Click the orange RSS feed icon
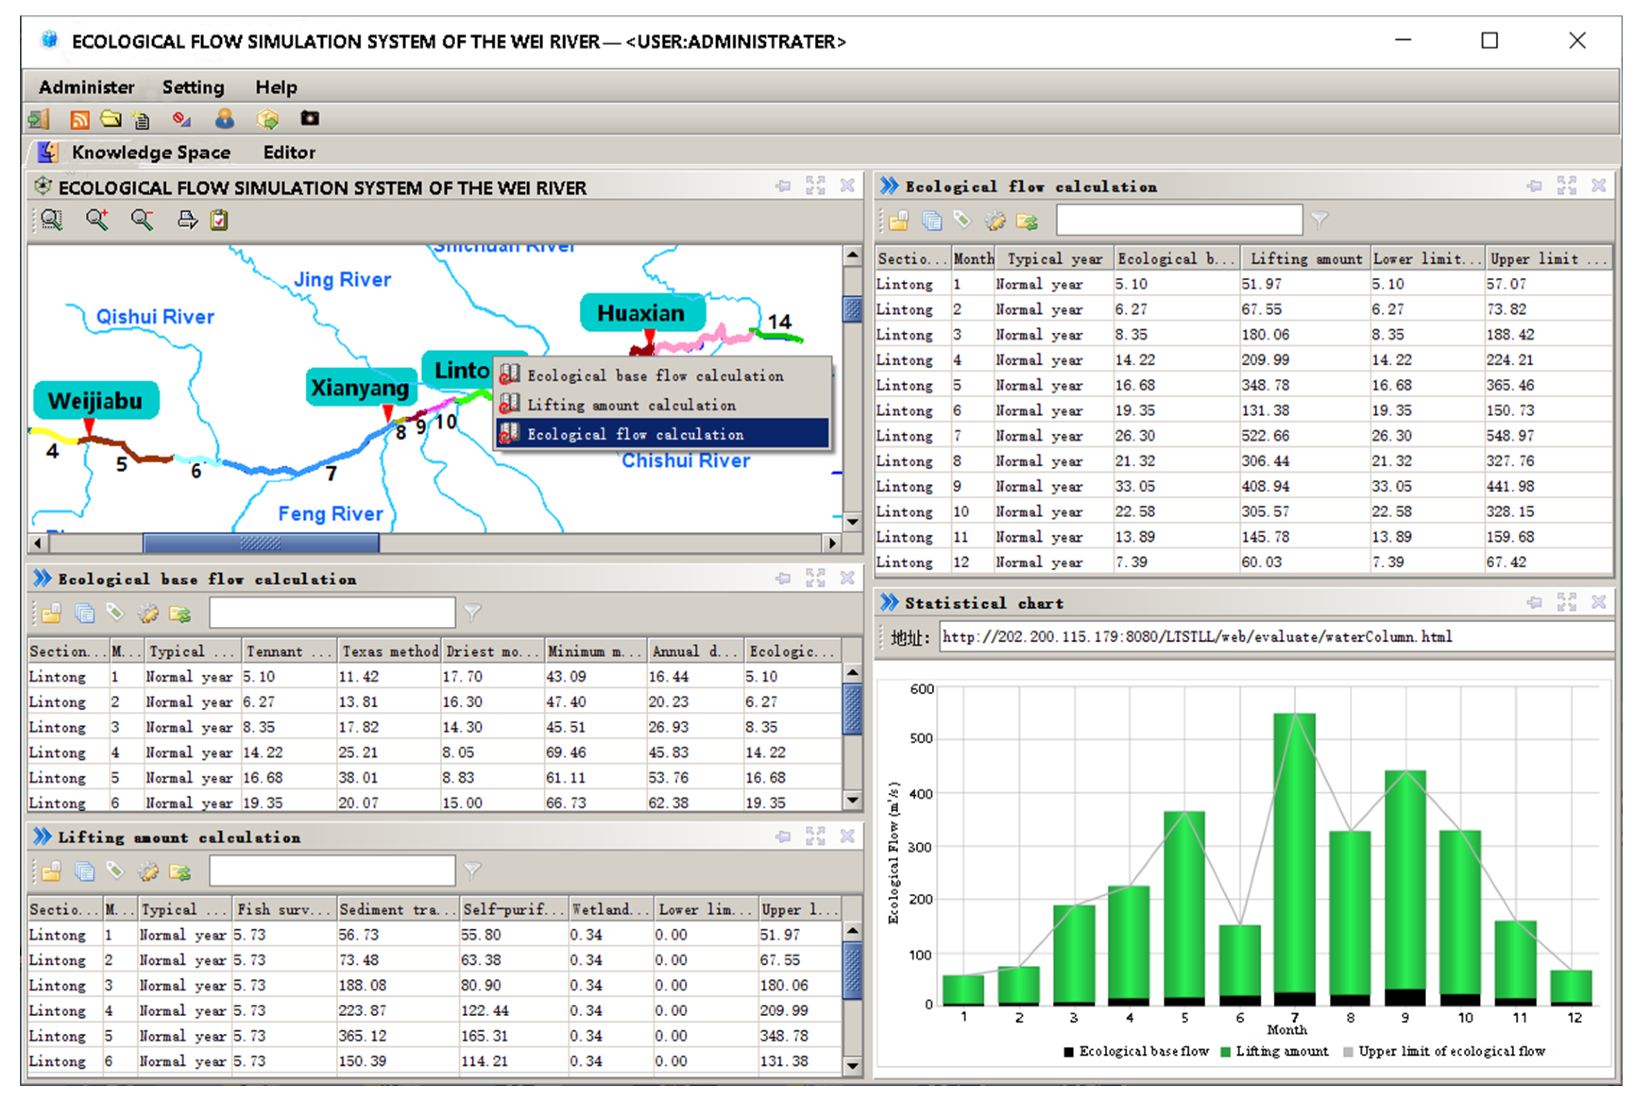This screenshot has width=1635, height=1102. 79,119
